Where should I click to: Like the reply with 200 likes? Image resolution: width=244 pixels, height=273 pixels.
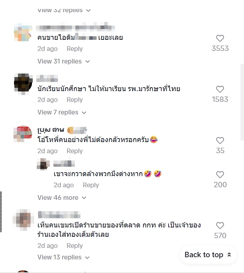[220, 175]
